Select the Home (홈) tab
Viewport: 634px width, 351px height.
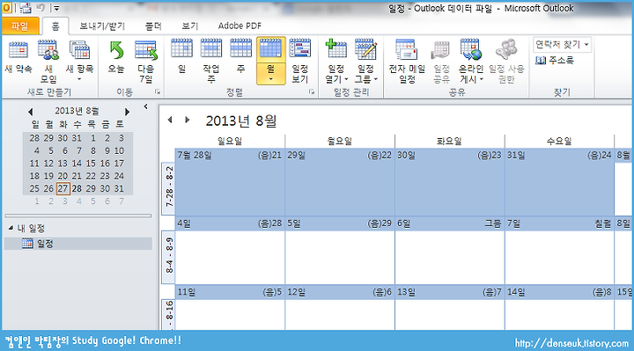click(x=55, y=26)
